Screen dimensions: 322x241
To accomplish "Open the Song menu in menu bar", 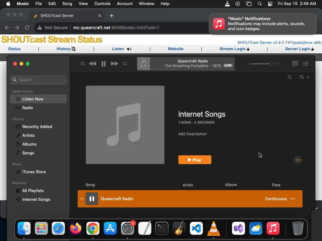I will [67, 4].
